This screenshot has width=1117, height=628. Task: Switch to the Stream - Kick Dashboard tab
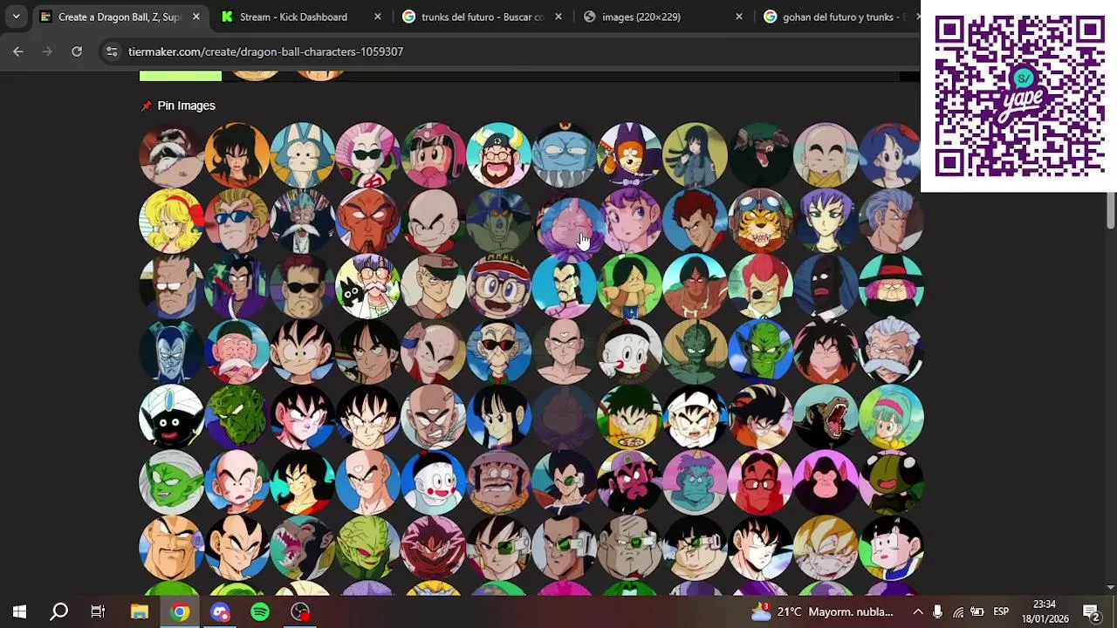coord(301,17)
